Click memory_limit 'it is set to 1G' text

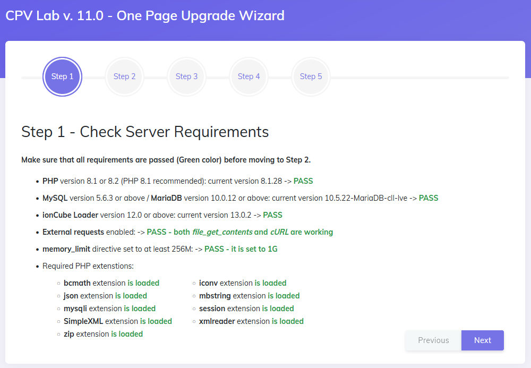click(254, 249)
